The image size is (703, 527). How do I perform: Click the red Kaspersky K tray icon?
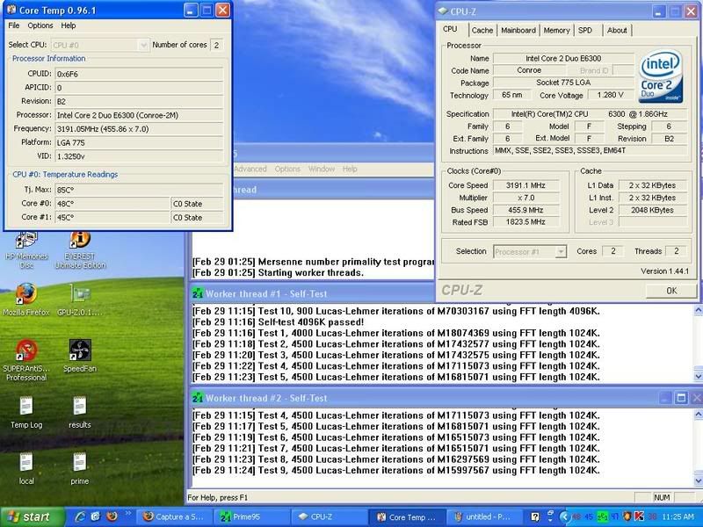pos(639,517)
